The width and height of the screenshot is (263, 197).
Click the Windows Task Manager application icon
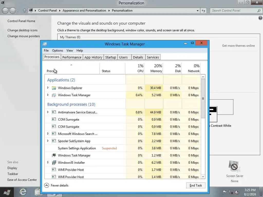pyautogui.click(x=54, y=95)
